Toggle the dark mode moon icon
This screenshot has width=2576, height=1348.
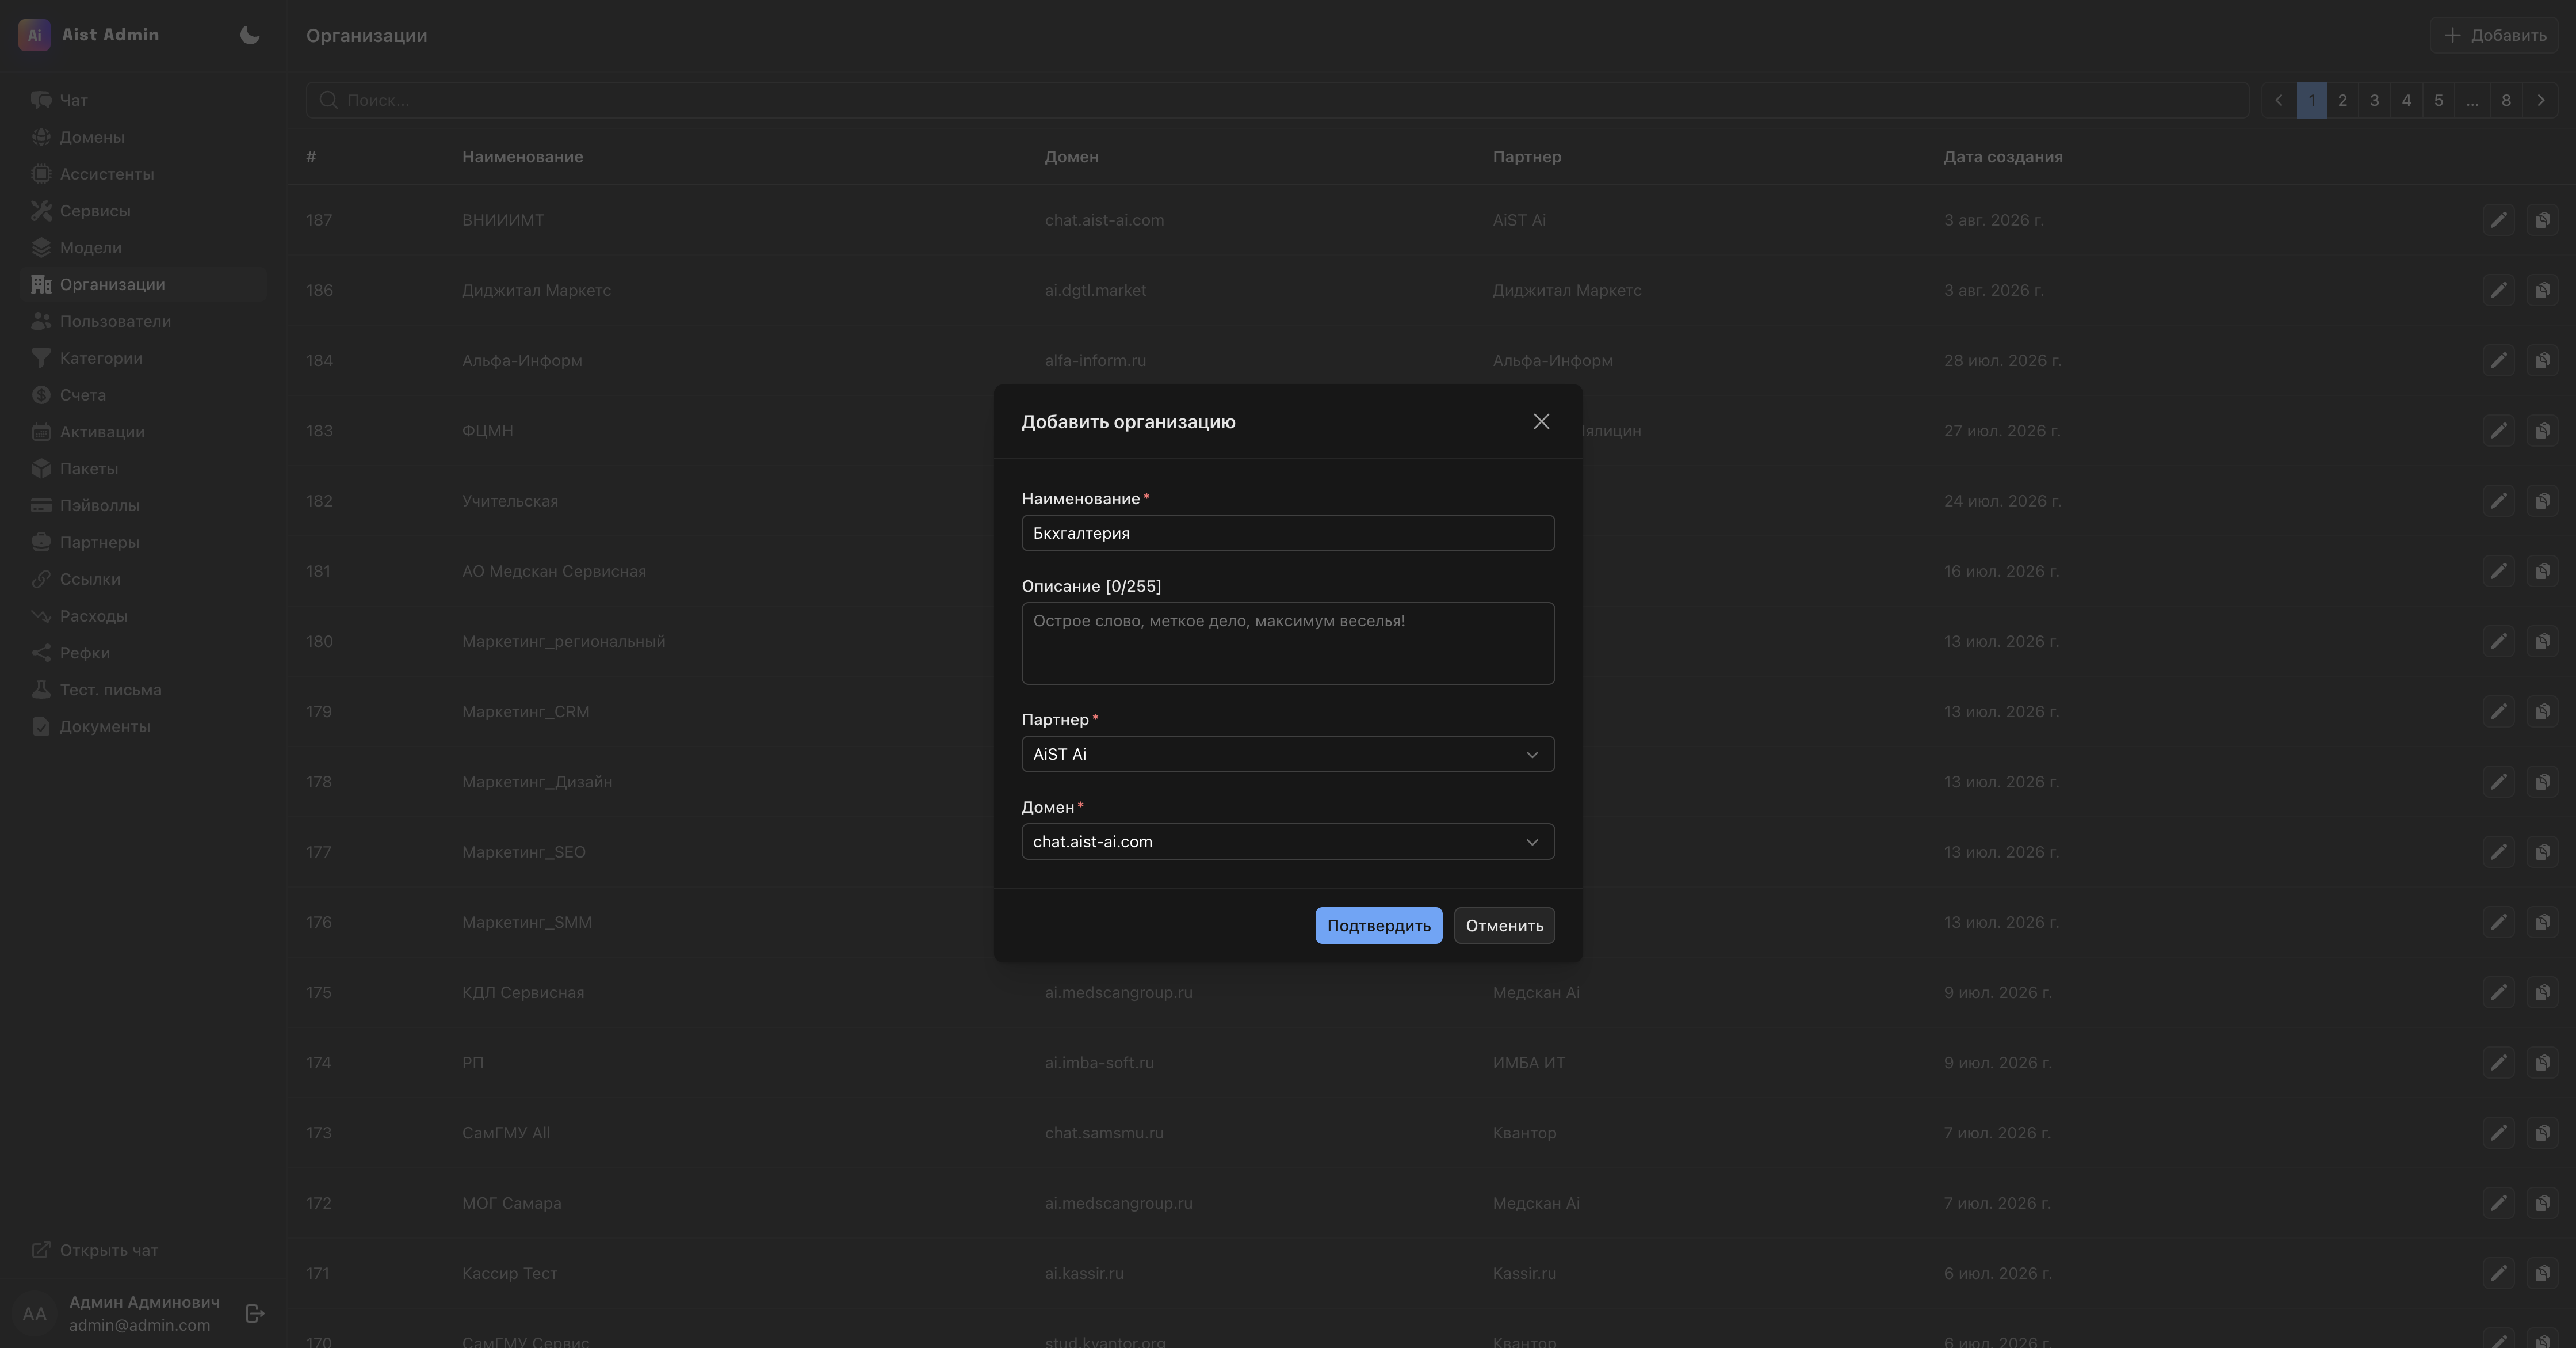click(x=250, y=35)
